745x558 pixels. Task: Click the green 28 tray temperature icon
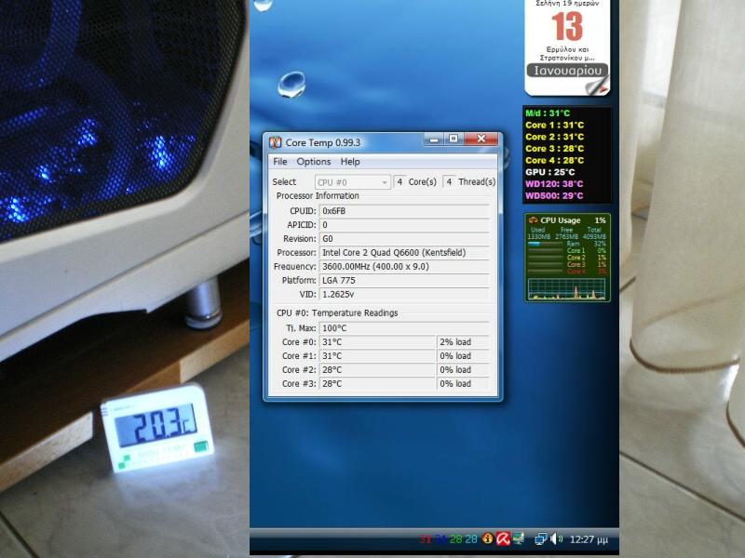point(455,539)
